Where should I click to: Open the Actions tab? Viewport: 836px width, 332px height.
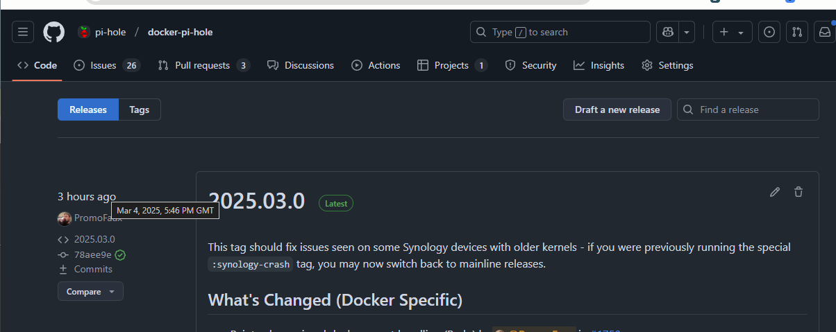tap(376, 65)
